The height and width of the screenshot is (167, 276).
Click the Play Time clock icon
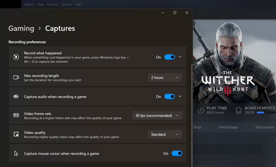coord(201,110)
